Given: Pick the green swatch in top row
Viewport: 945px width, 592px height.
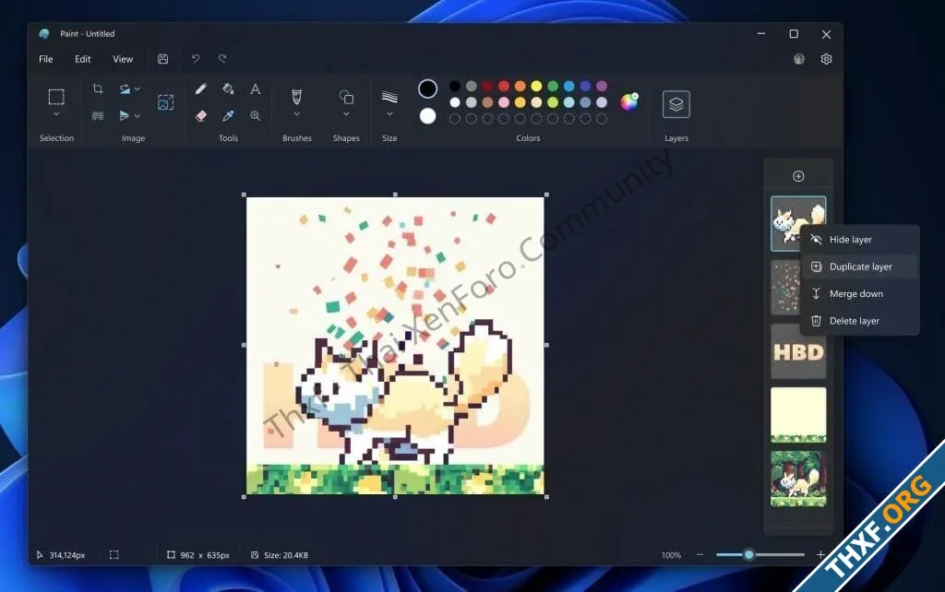Looking at the screenshot, I should pos(553,86).
